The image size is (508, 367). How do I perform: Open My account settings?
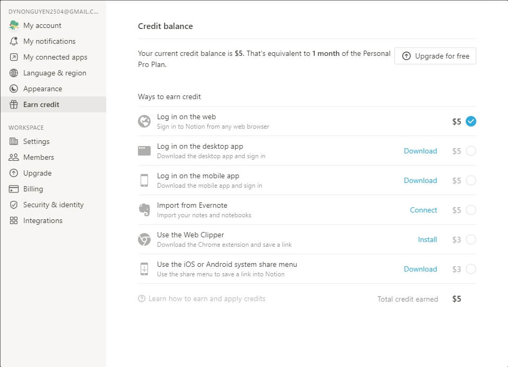click(53, 25)
